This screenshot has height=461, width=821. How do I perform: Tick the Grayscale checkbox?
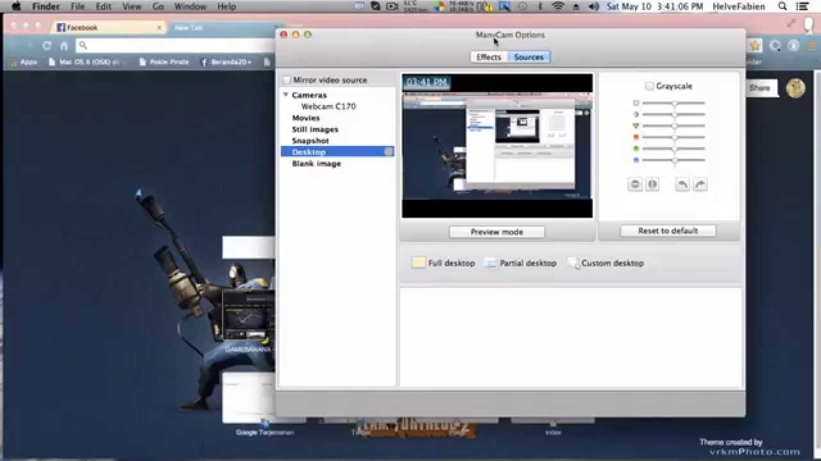pos(649,86)
